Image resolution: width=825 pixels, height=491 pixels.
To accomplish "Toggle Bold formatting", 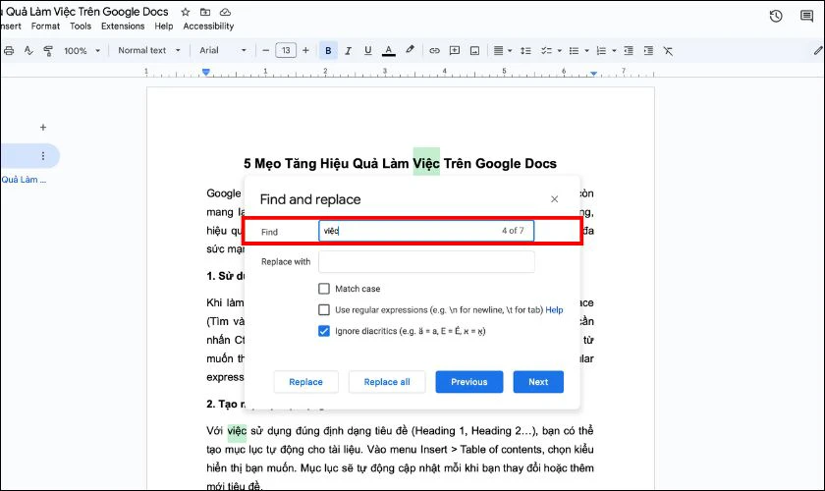I will tap(328, 50).
